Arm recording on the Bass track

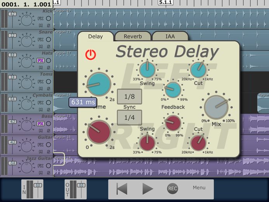coord(49,124)
